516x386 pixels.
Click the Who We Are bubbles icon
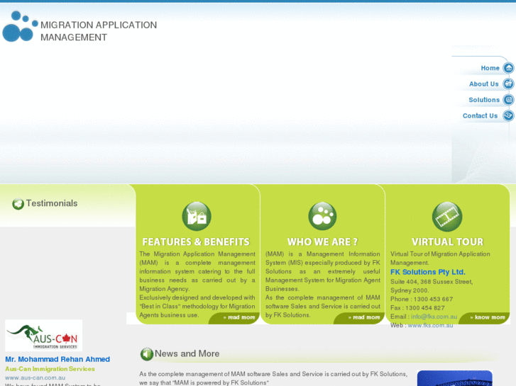point(322,216)
